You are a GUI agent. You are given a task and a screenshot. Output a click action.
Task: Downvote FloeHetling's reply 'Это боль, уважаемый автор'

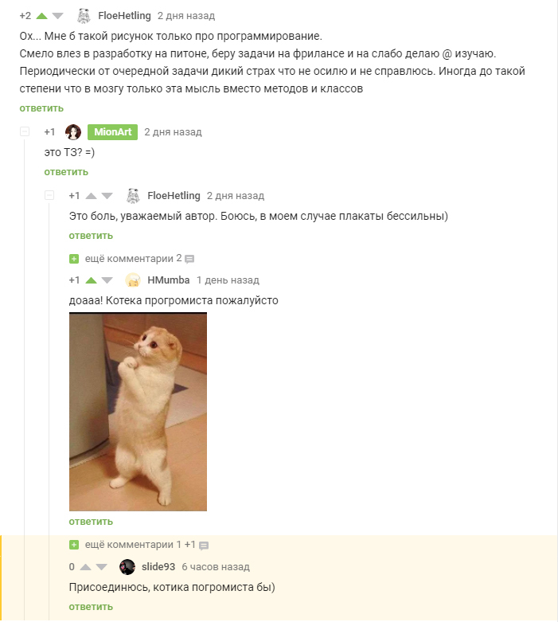point(107,196)
